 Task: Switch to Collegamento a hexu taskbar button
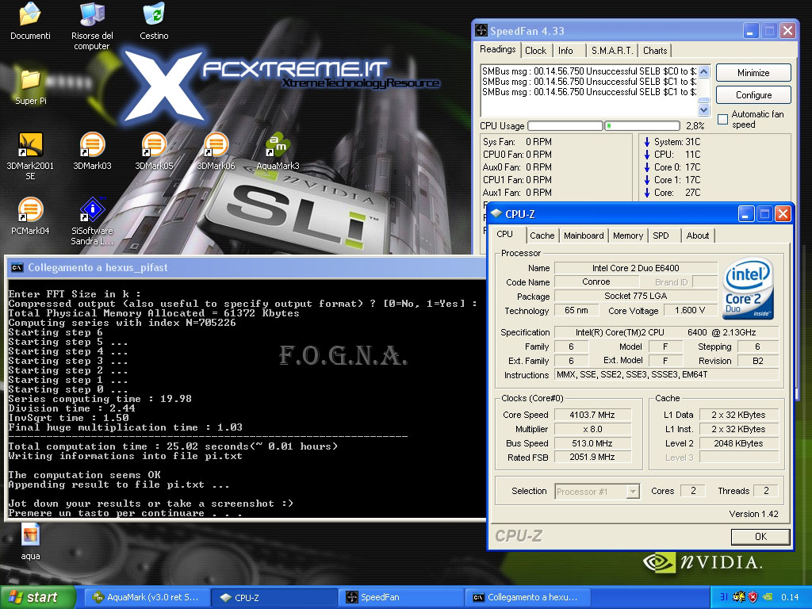point(528,597)
